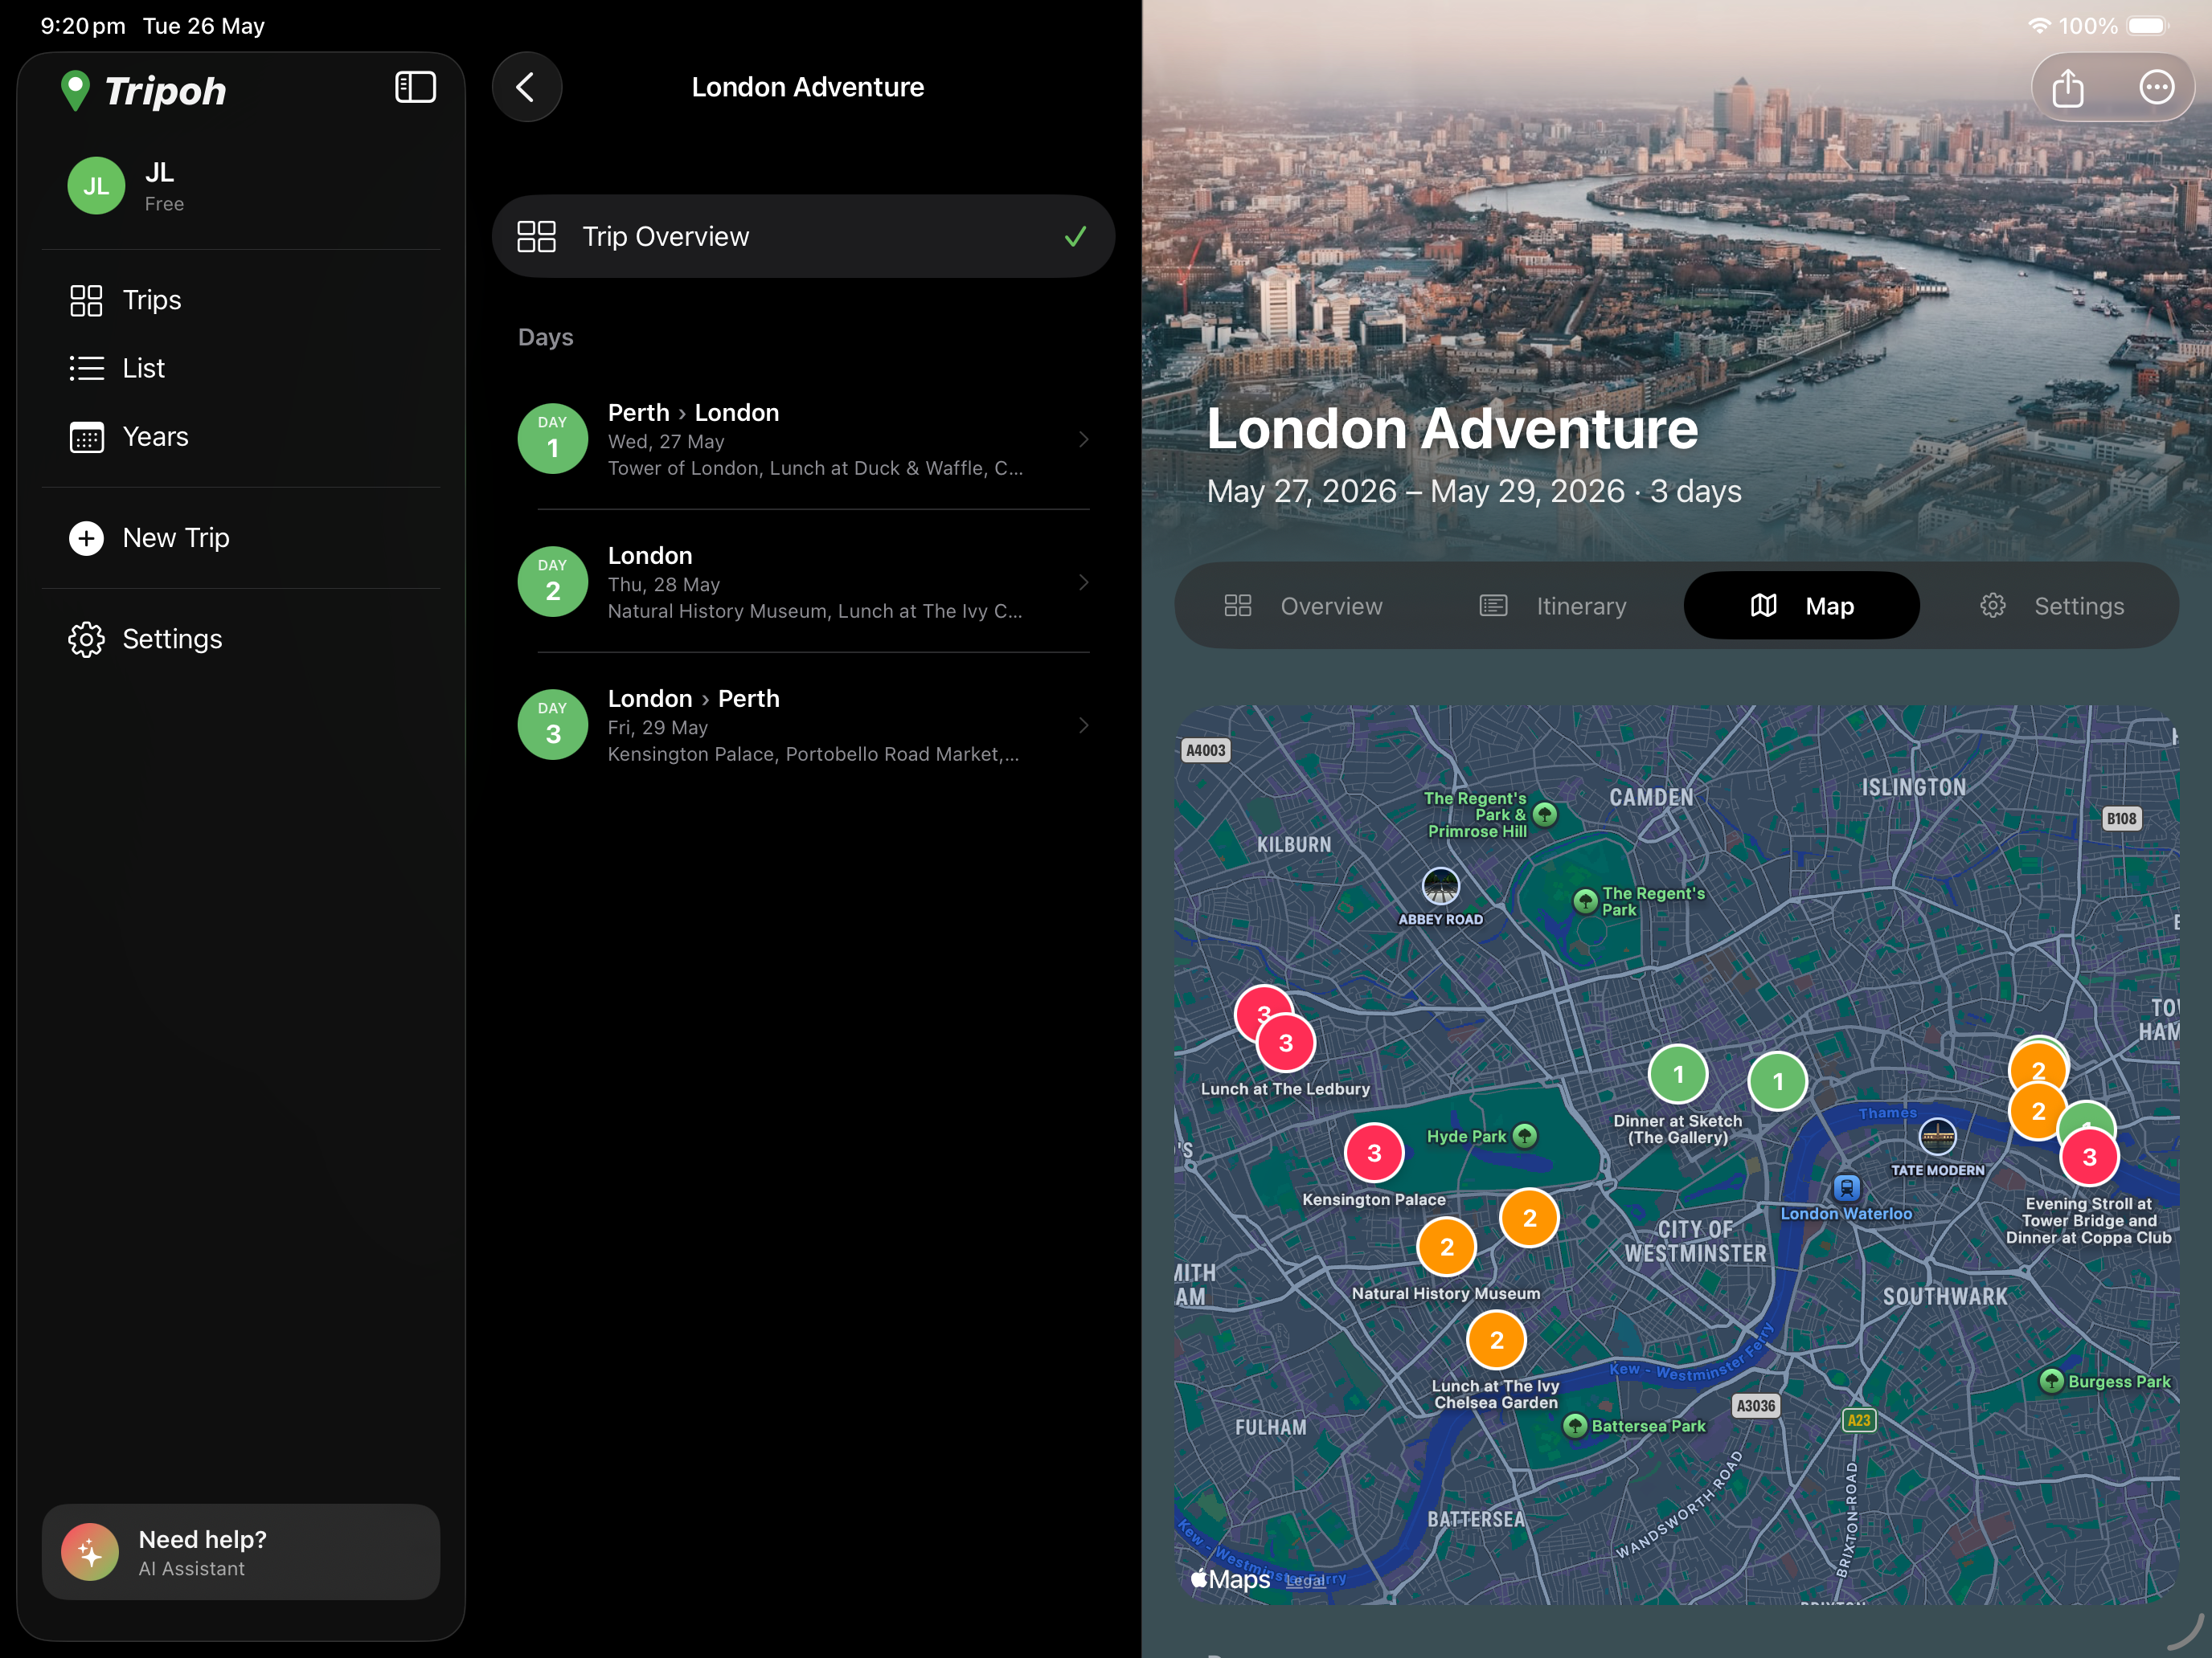Toggle the sidebar panel icon

point(415,87)
